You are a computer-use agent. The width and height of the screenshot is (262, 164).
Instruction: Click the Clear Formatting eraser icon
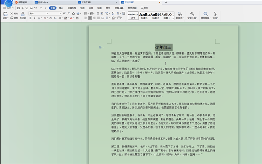[73, 14]
